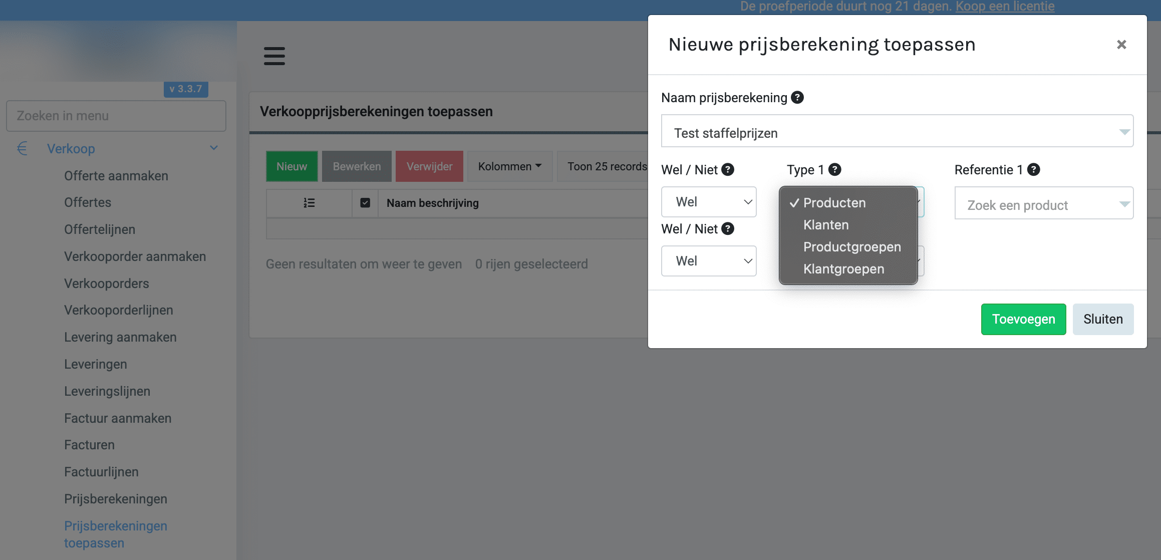1161x560 pixels.
Task: Click help icon beside Type 1
Action: (x=834, y=169)
